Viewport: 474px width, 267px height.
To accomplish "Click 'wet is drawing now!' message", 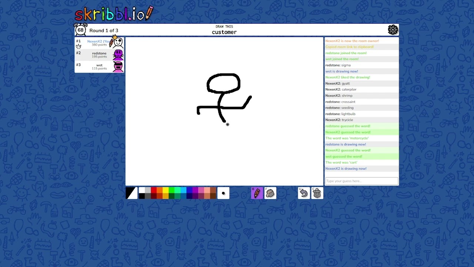I will pos(341,71).
